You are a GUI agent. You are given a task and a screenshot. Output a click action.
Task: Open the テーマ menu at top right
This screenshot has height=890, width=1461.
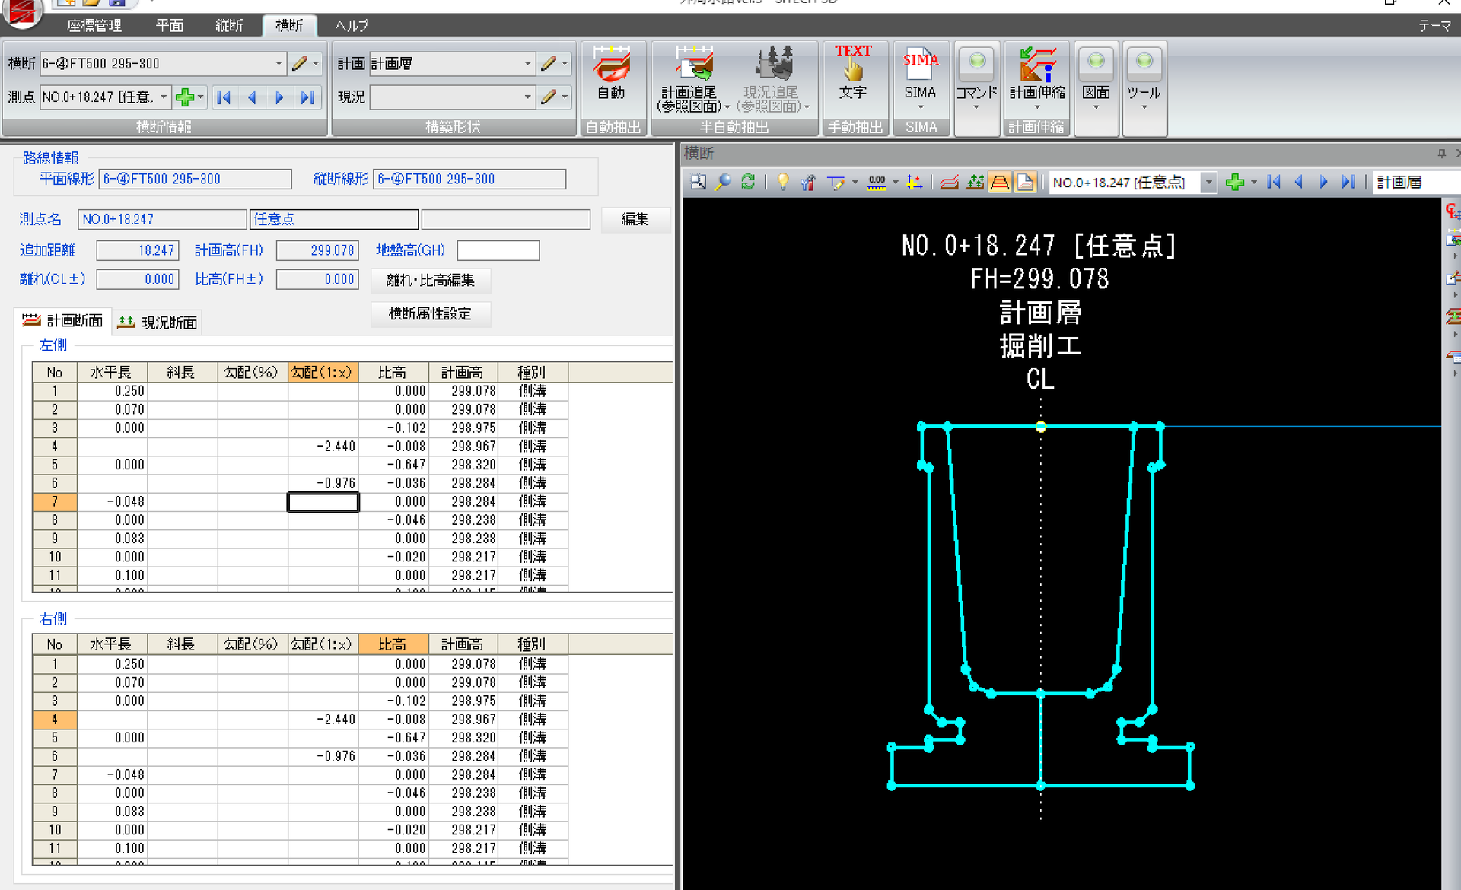coord(1434,26)
